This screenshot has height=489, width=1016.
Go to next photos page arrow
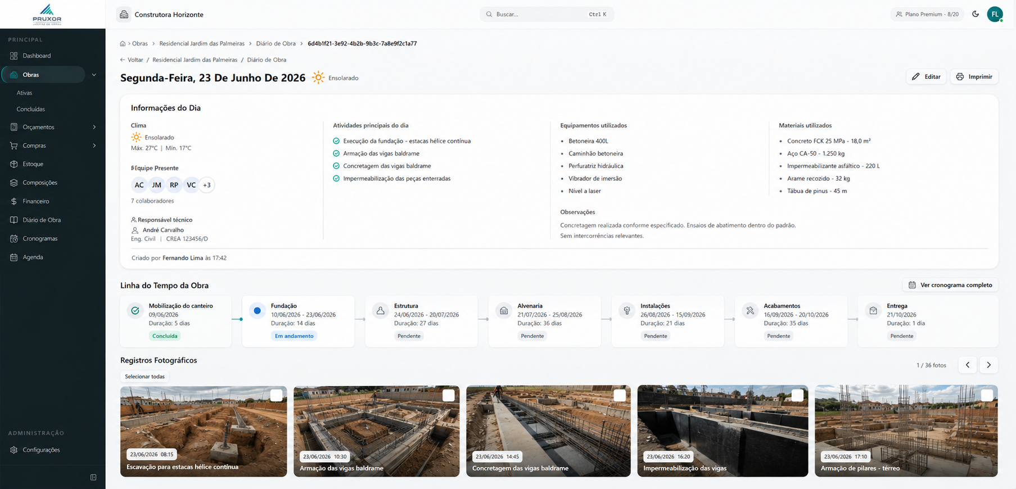988,365
